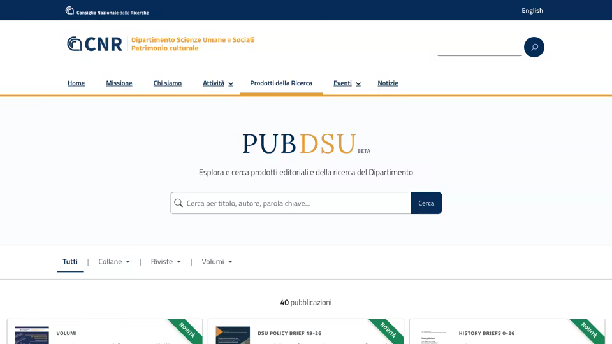Click the Novità ribbon on DSU Policy Brief card
The width and height of the screenshot is (612, 344).
(x=389, y=329)
